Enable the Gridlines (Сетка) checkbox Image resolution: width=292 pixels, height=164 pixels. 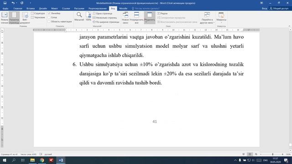(49, 17)
